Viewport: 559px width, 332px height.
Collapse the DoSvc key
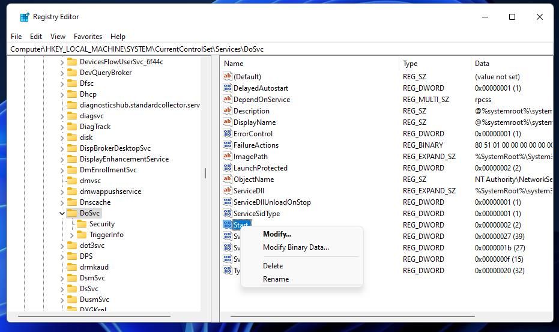click(62, 213)
